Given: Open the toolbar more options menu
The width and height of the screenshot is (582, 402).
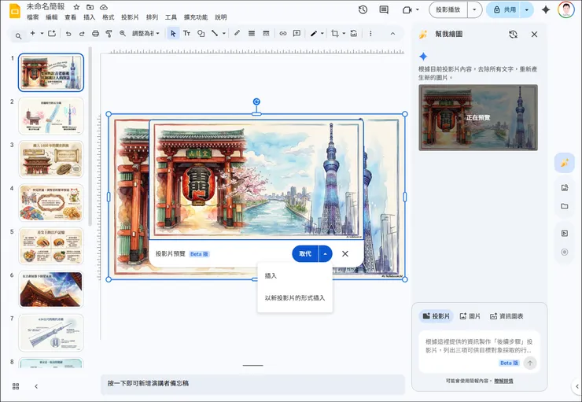Looking at the screenshot, I should (x=370, y=33).
